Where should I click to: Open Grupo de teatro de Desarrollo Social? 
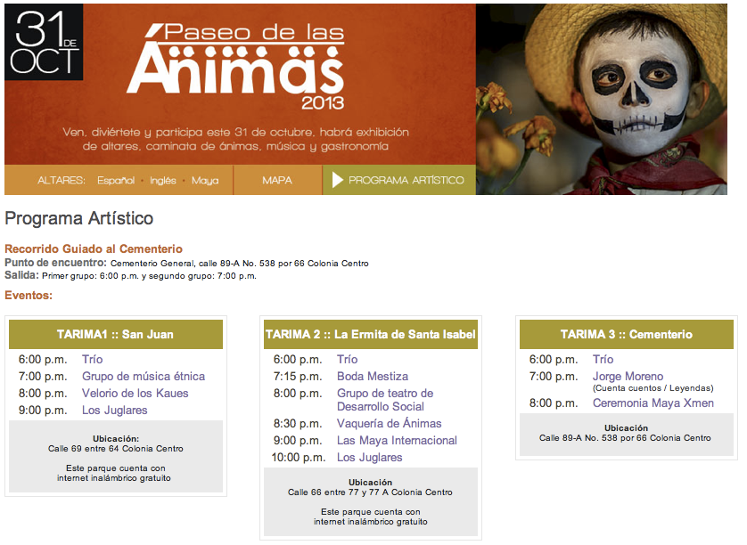pos(385,400)
